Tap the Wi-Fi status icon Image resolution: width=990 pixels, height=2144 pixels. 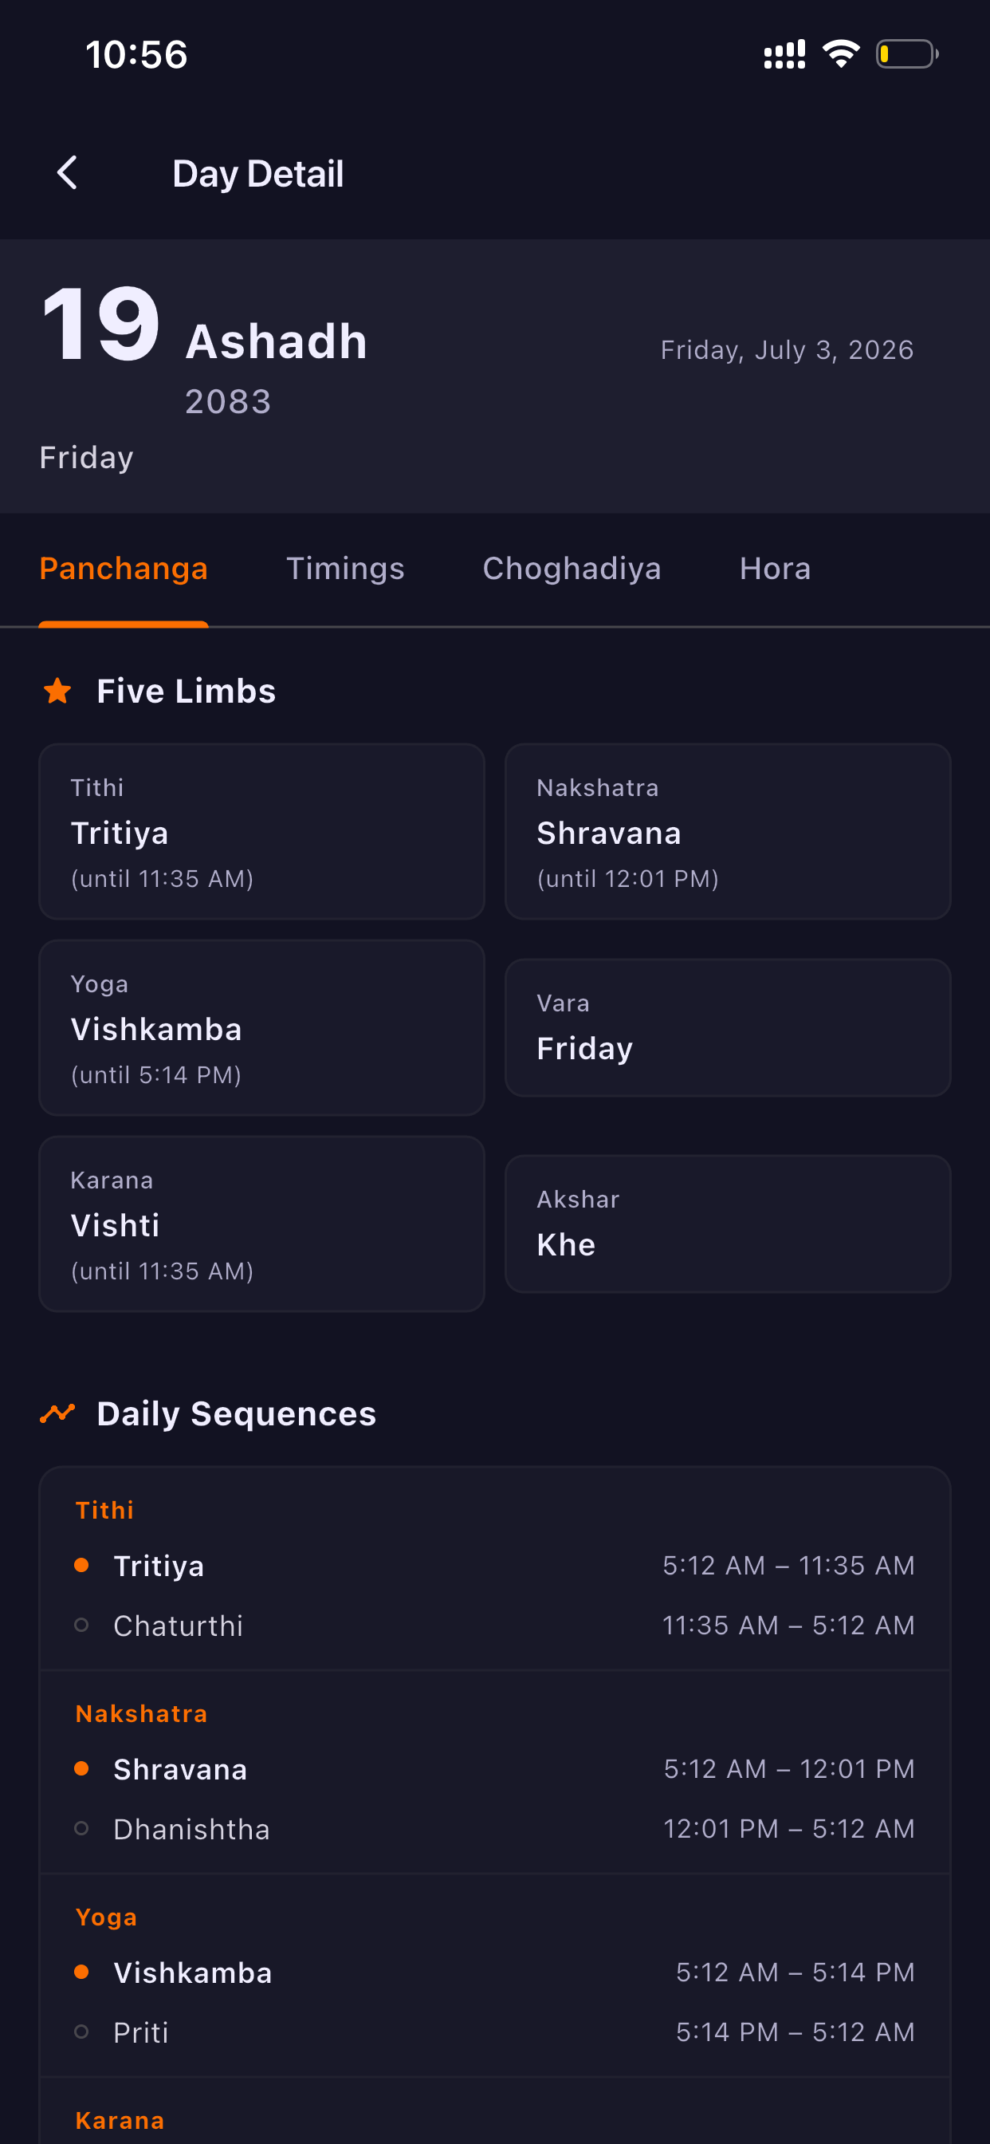(840, 54)
